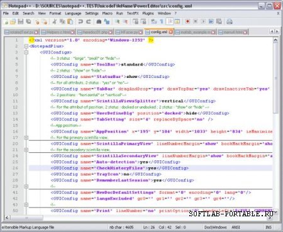Close the heredoc01.php tab
283x232 pixels.
[111, 33]
